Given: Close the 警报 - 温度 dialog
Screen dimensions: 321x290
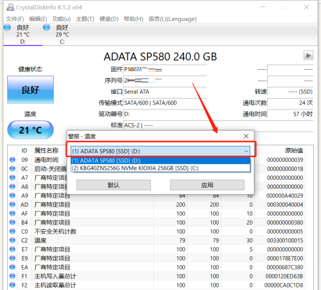Looking at the screenshot, I should 246,136.
